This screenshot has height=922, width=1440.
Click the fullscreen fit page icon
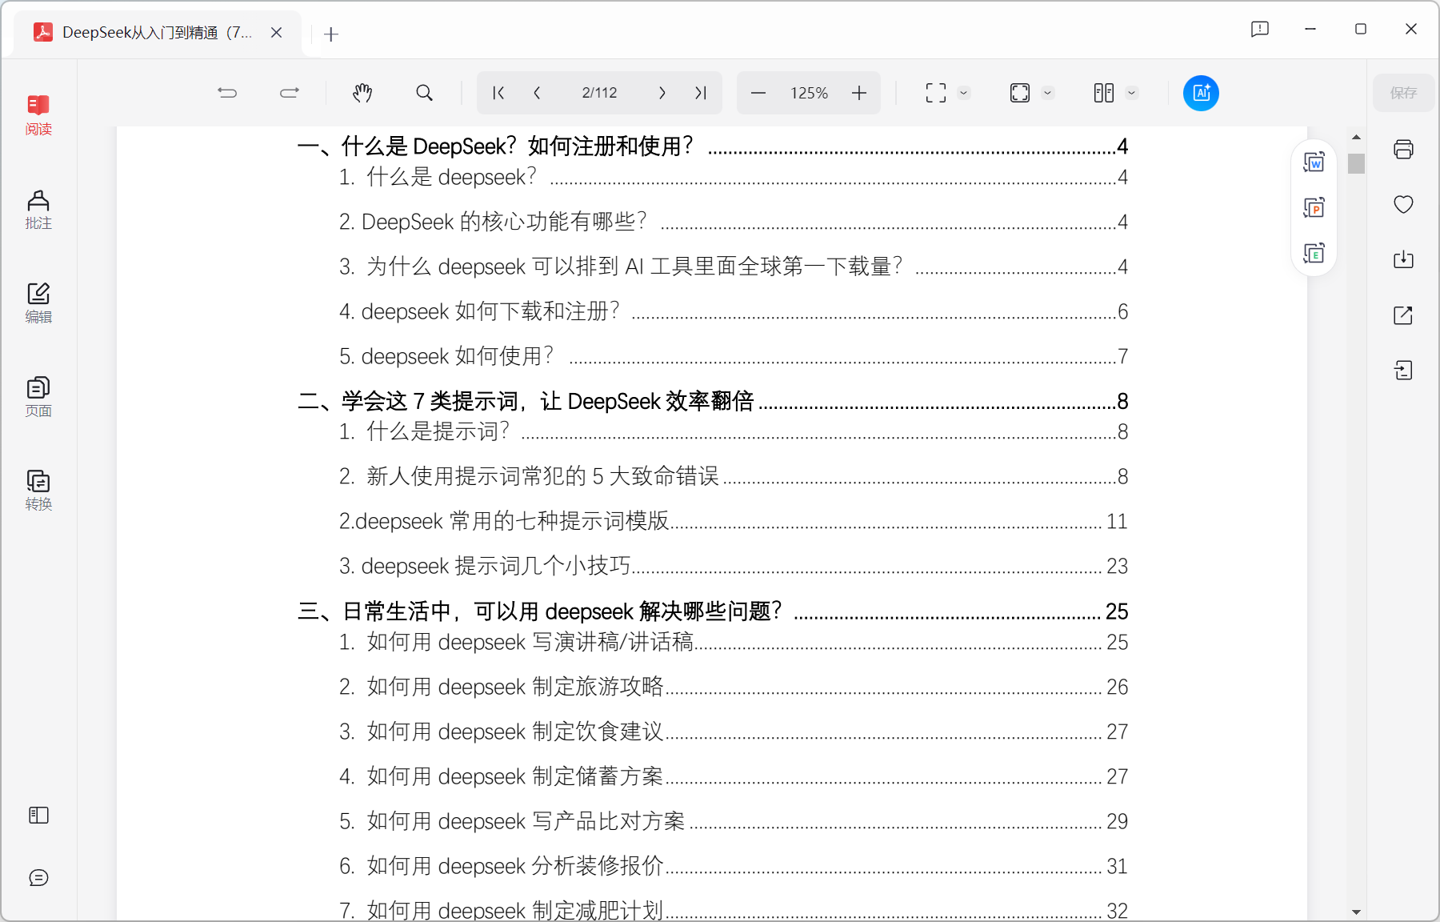1020,93
